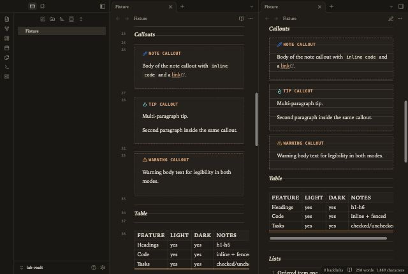This screenshot has width=408, height=274.
Task: Insert template via ribbon copy icon
Action: click(x=7, y=57)
